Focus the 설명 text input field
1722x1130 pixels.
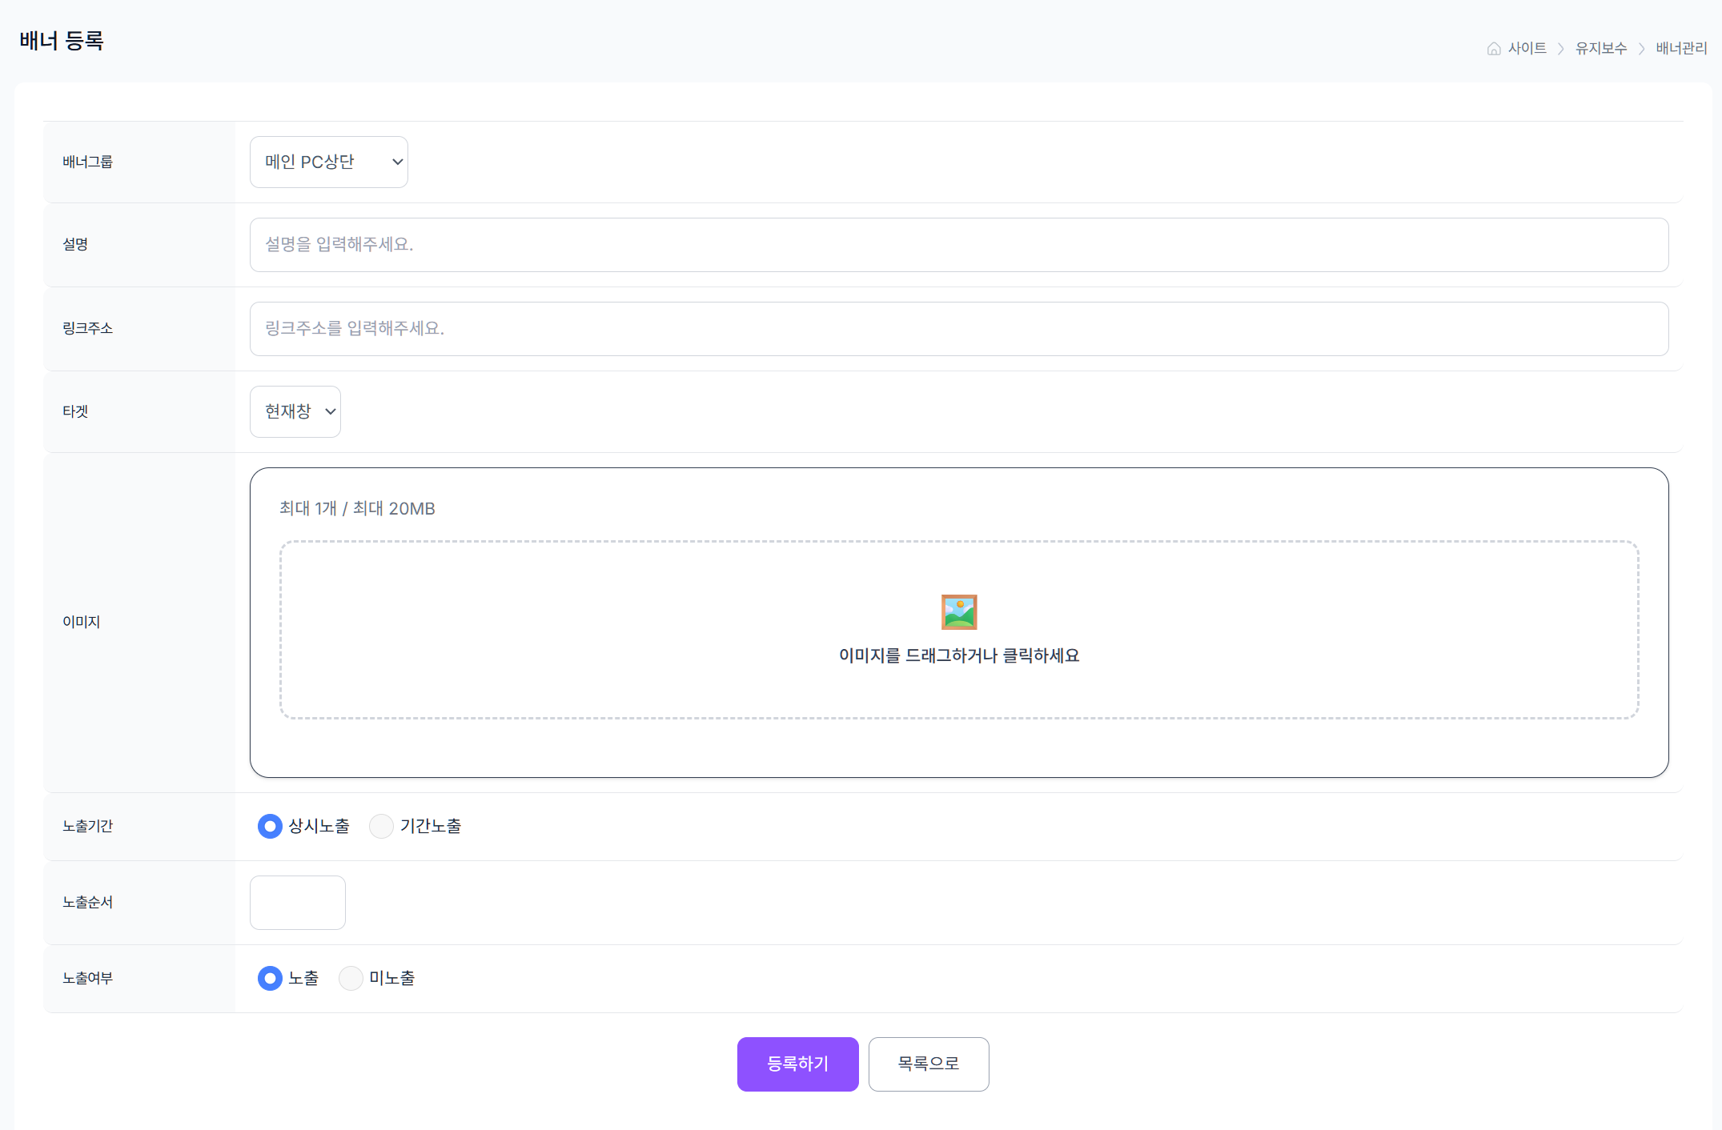(958, 245)
